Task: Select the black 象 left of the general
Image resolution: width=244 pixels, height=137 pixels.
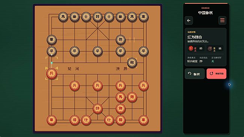Action: coord(75,16)
